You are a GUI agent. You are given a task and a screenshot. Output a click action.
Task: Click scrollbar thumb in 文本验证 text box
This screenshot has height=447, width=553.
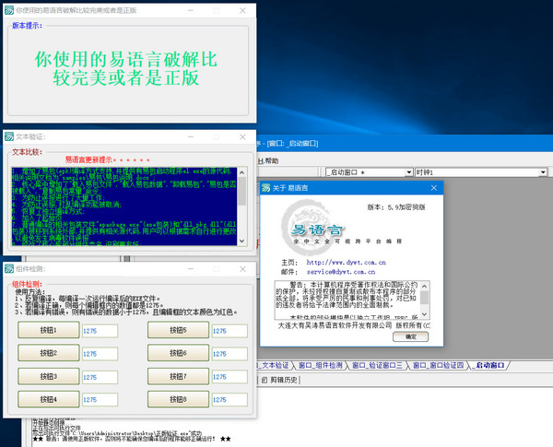(241, 192)
